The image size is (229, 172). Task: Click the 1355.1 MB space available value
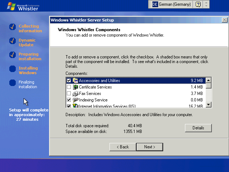[133, 132]
